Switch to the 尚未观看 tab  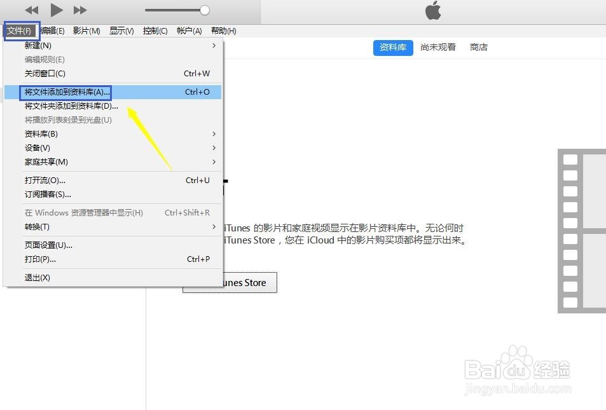pyautogui.click(x=437, y=46)
